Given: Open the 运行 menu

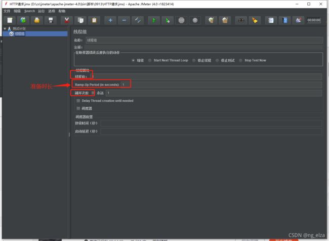Looking at the screenshot, I should 41,11.
